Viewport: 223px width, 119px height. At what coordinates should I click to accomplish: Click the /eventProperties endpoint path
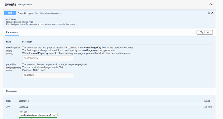coord(28,13)
